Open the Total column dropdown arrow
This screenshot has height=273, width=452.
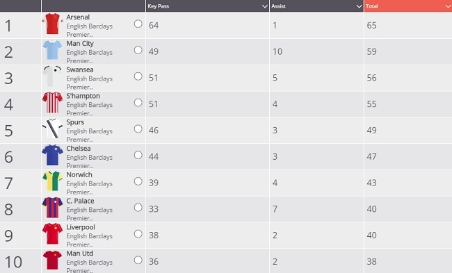click(x=449, y=6)
